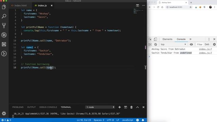Viewport: 217px width, 122px height.
Task: Open the editor More Actions menu
Action: [x=143, y=5]
